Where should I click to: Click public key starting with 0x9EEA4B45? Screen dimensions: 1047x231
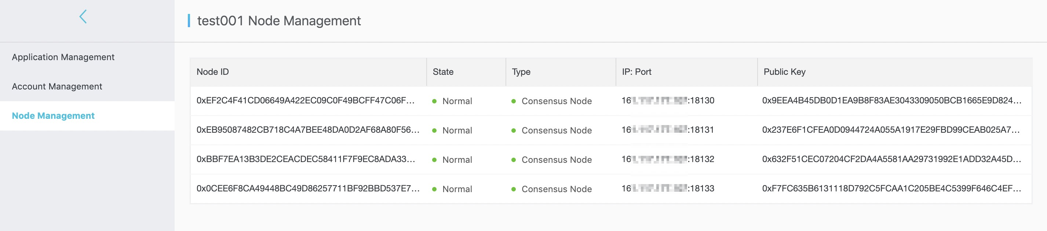tap(892, 101)
